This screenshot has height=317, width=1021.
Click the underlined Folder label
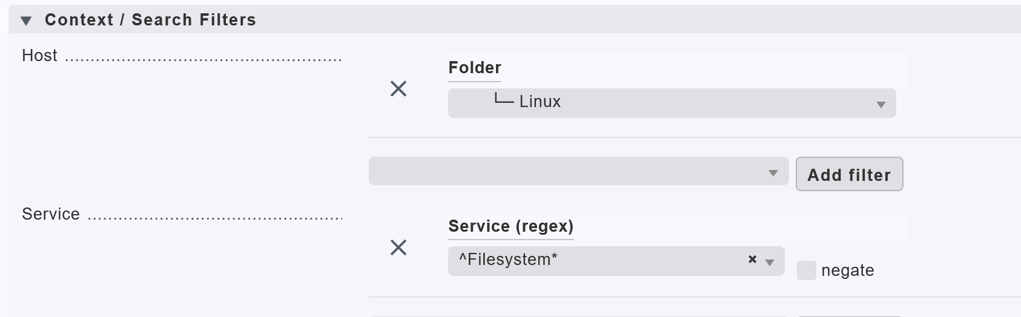(x=475, y=68)
